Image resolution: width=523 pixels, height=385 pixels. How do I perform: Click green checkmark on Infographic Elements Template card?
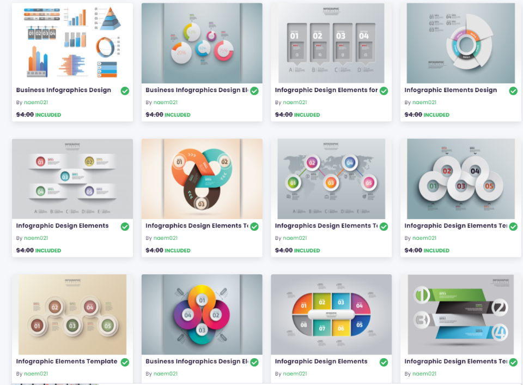click(x=125, y=362)
